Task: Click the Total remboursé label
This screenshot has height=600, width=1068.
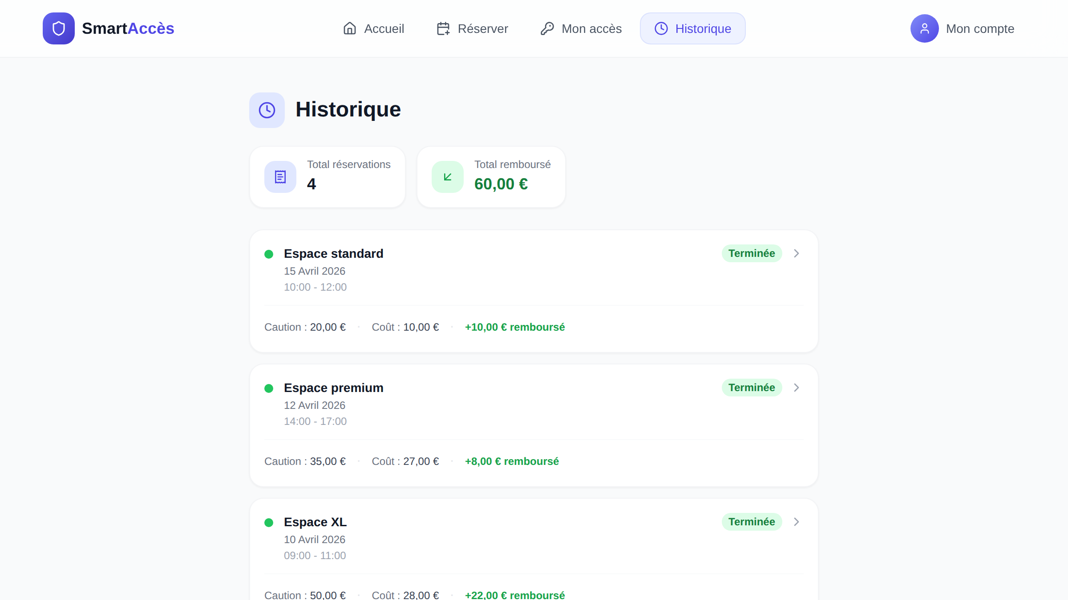Action: 513,164
